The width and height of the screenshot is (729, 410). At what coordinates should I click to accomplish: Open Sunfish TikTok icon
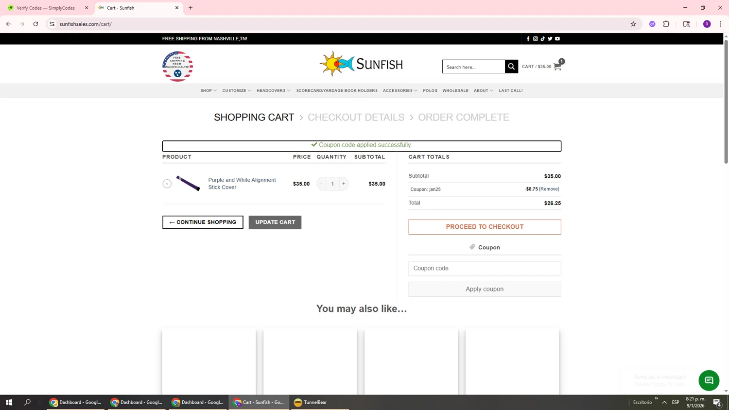[543, 39]
